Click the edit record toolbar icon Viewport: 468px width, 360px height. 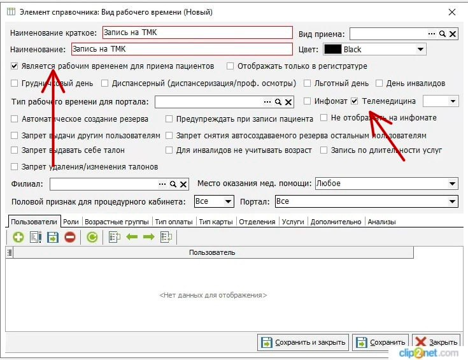pyautogui.click(x=36, y=237)
